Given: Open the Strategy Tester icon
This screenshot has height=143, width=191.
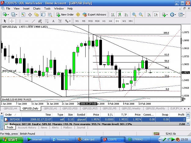Looking at the screenshot, I should point(50,15).
